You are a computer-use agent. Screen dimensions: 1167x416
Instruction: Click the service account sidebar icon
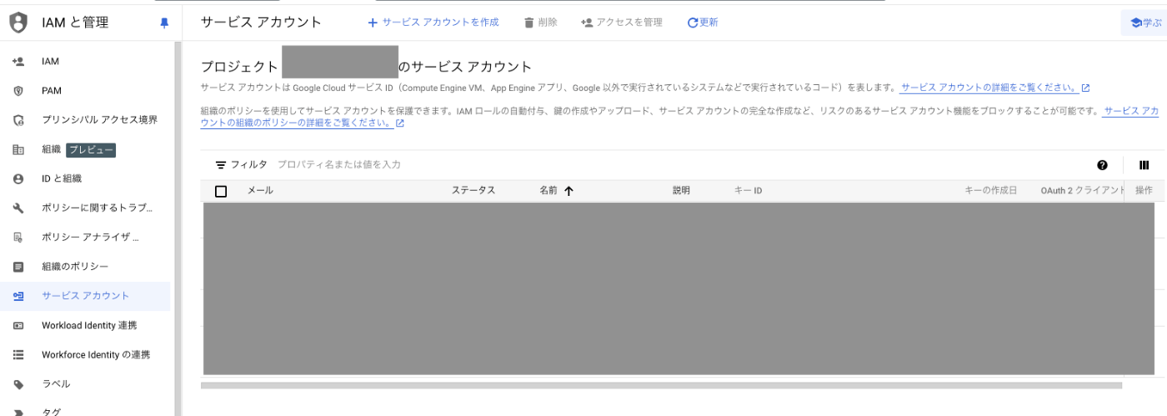(18, 296)
